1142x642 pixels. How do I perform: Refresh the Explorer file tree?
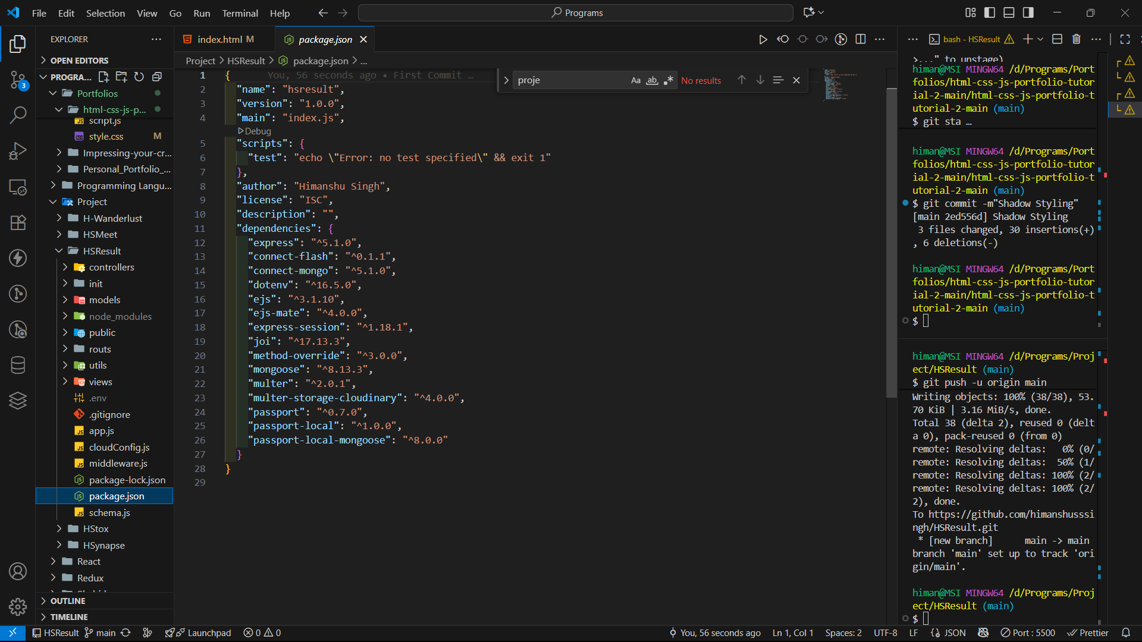point(139,77)
